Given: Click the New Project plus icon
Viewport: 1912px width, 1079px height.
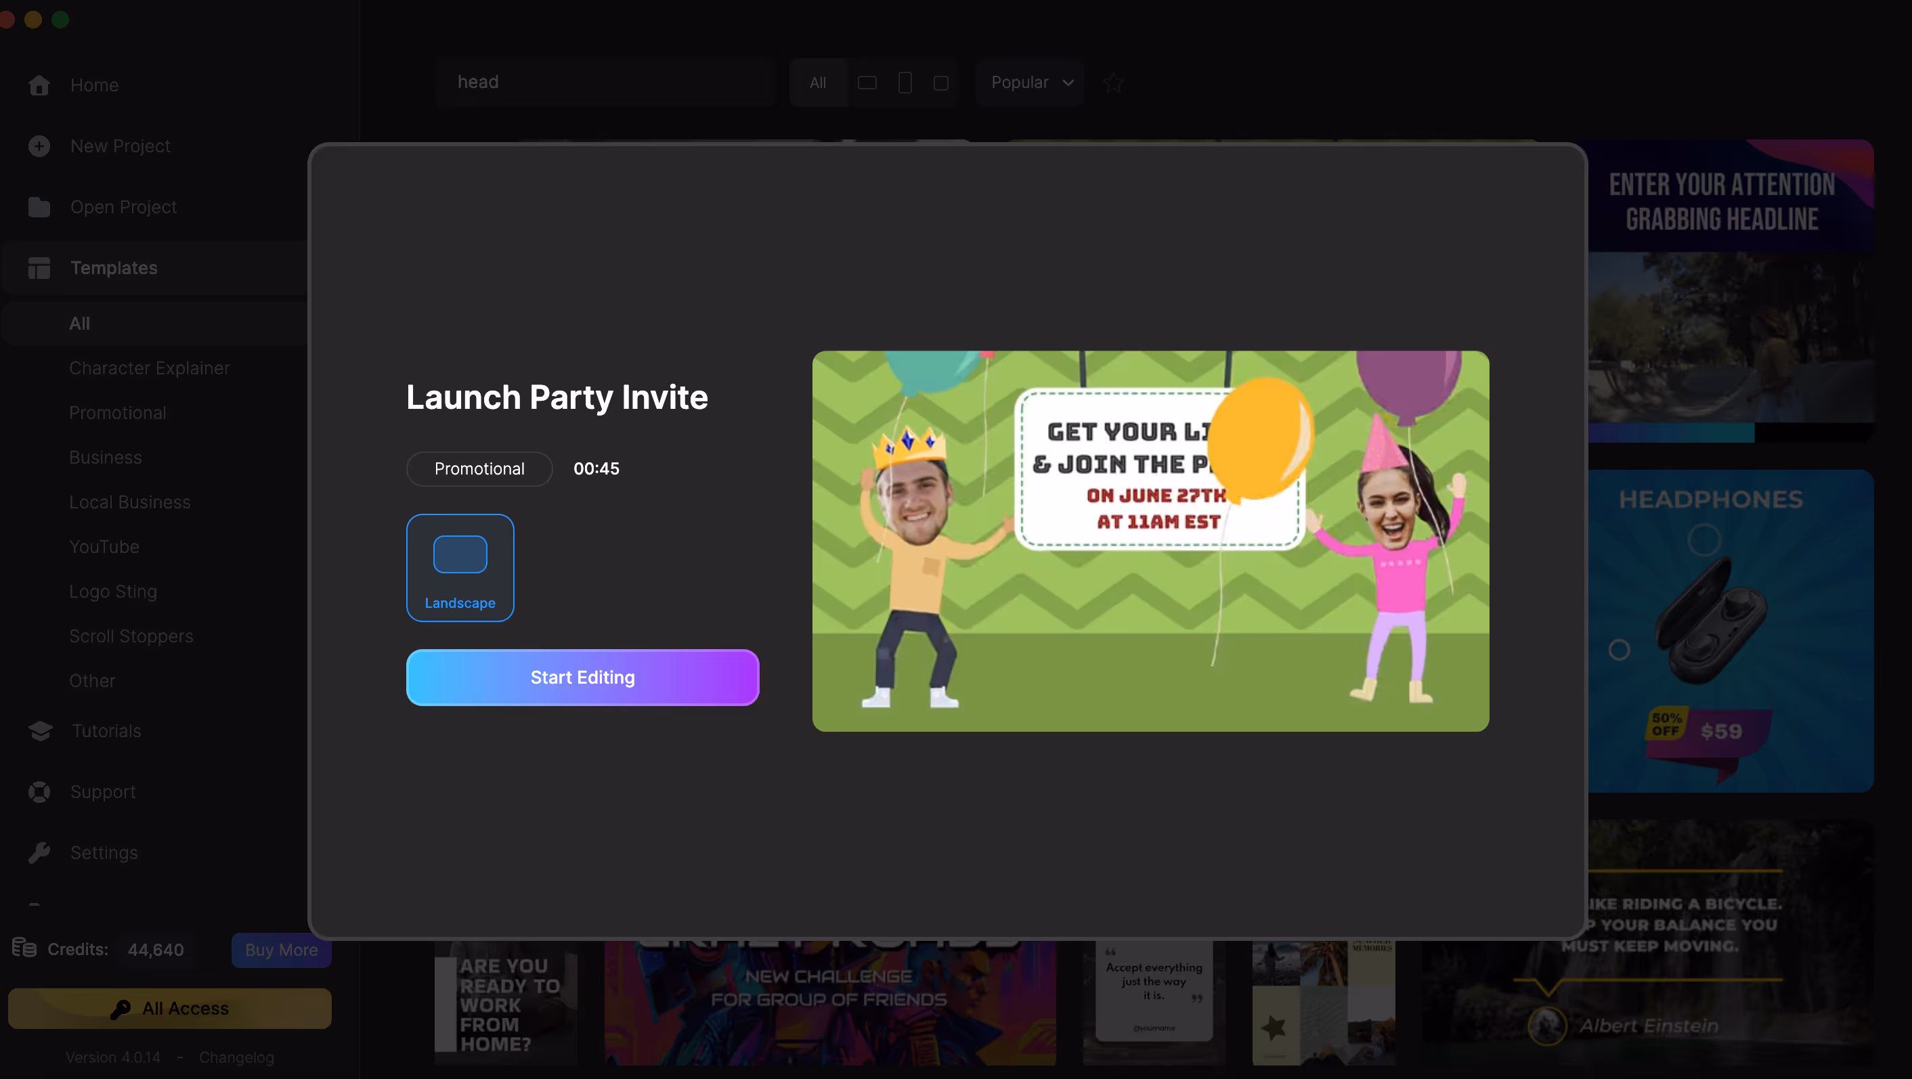Looking at the screenshot, I should point(39,146).
